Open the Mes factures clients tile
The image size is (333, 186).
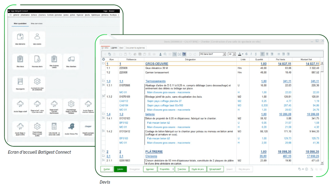pyautogui.click(x=54, y=61)
